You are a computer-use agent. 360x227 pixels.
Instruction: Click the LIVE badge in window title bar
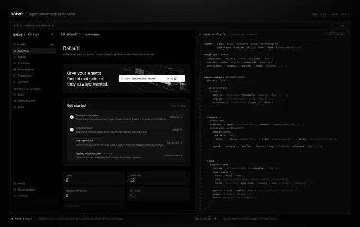(x=341, y=26)
